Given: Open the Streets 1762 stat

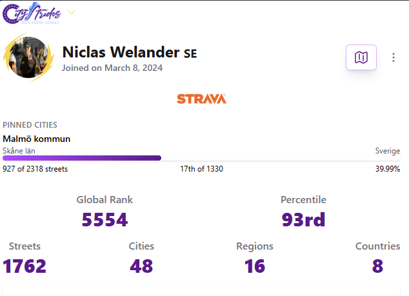Looking at the screenshot, I should [25, 258].
